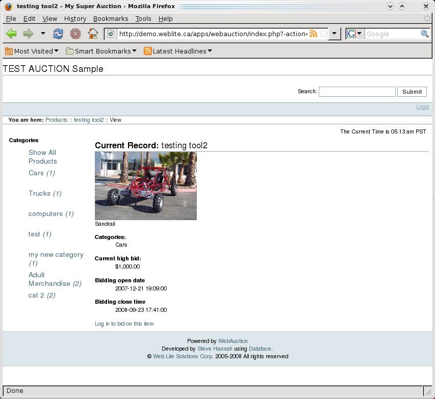Open the Bookmarks menu
The width and height of the screenshot is (435, 399).
click(111, 18)
